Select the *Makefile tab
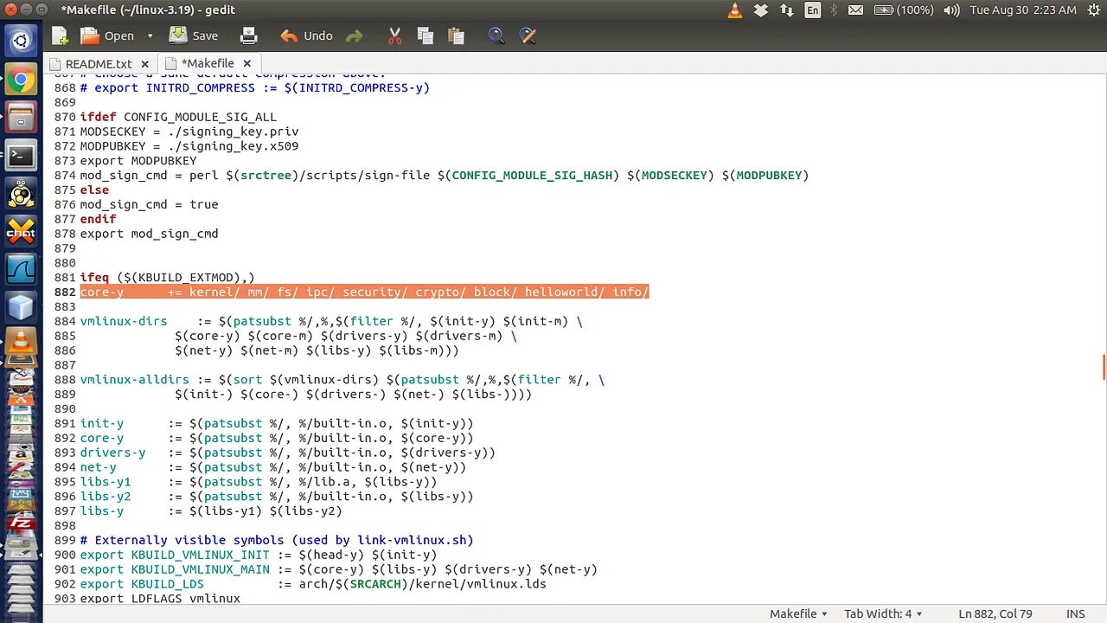Screen dimensions: 1107x623 pos(208,63)
